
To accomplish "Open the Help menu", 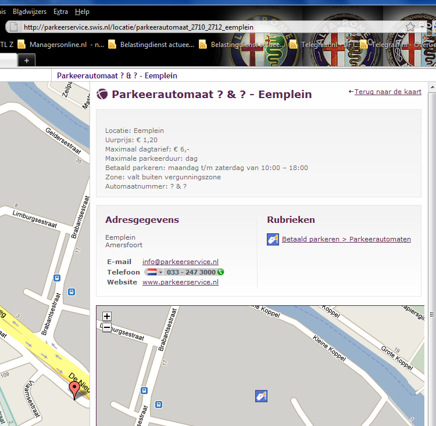I will [x=82, y=12].
